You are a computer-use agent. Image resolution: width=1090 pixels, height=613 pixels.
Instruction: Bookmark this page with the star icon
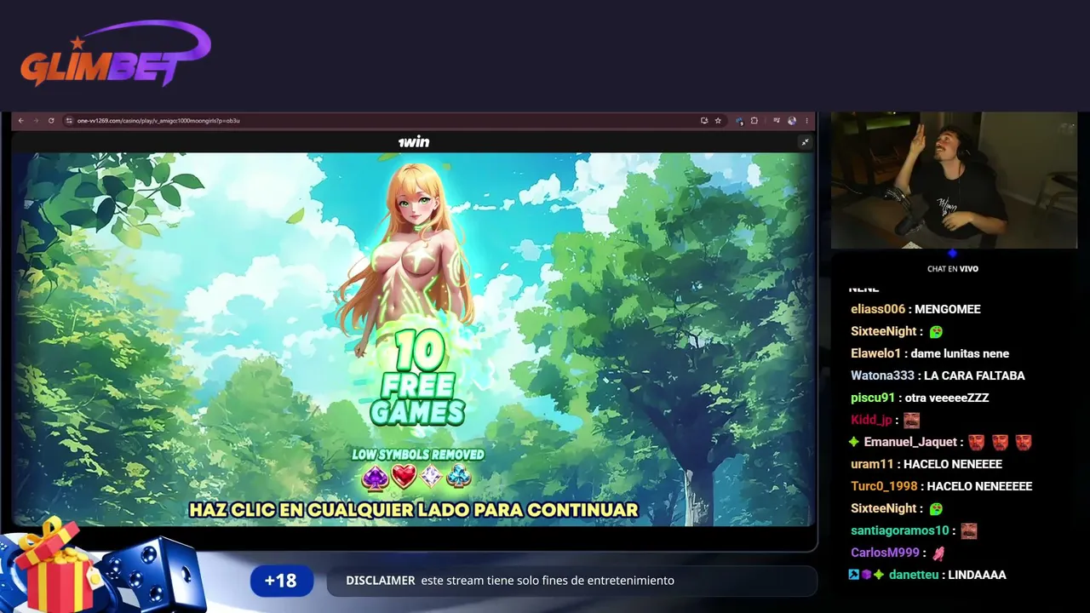click(x=718, y=121)
